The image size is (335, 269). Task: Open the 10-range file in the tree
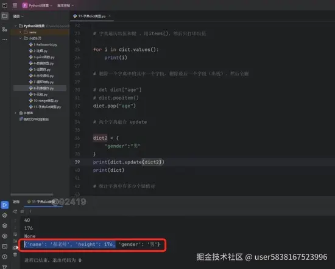46,101
